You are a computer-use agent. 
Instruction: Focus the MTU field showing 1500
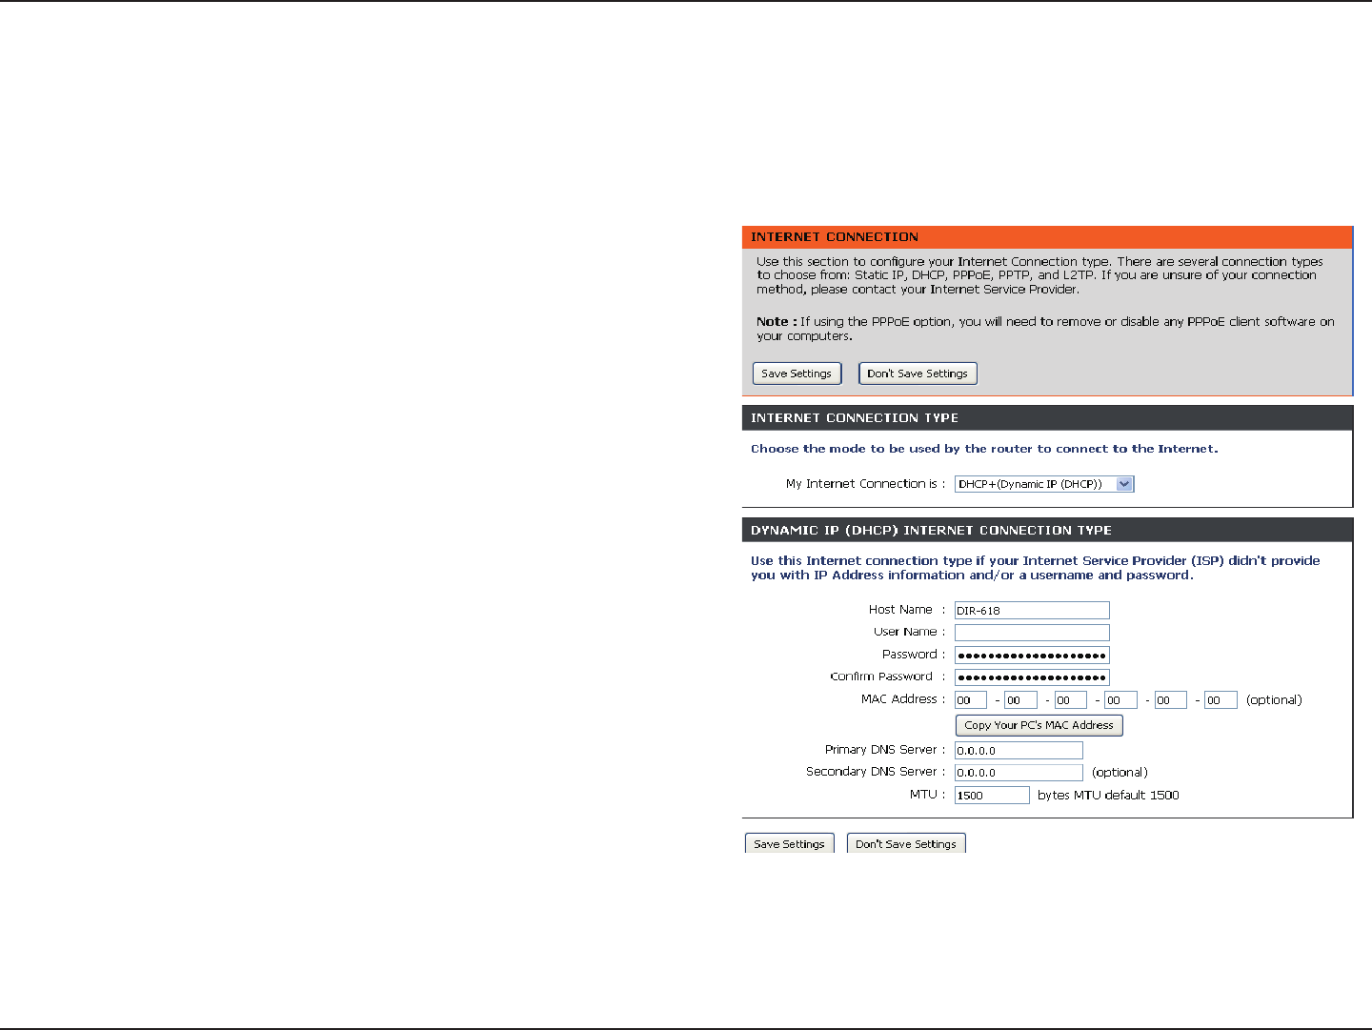992,796
